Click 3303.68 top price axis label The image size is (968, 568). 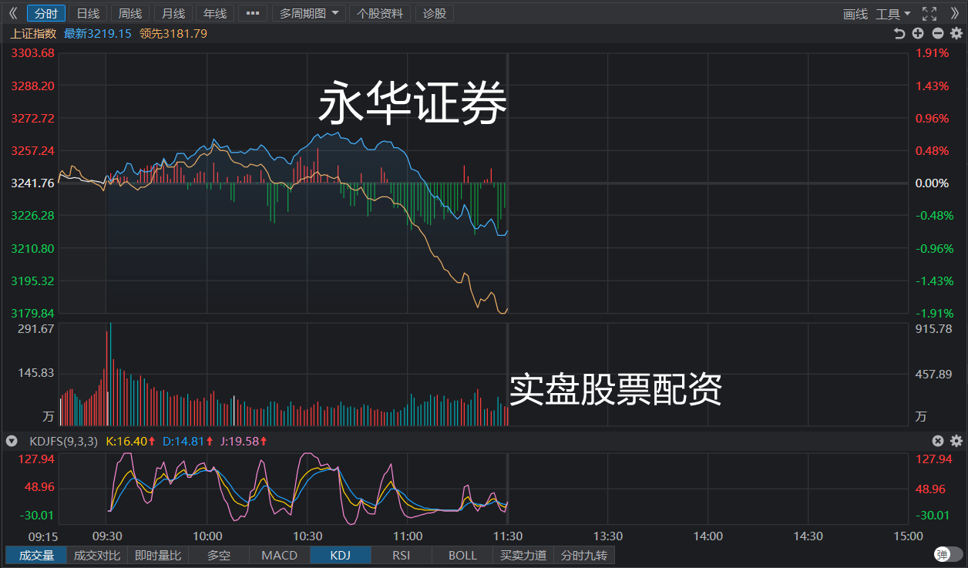pos(32,53)
